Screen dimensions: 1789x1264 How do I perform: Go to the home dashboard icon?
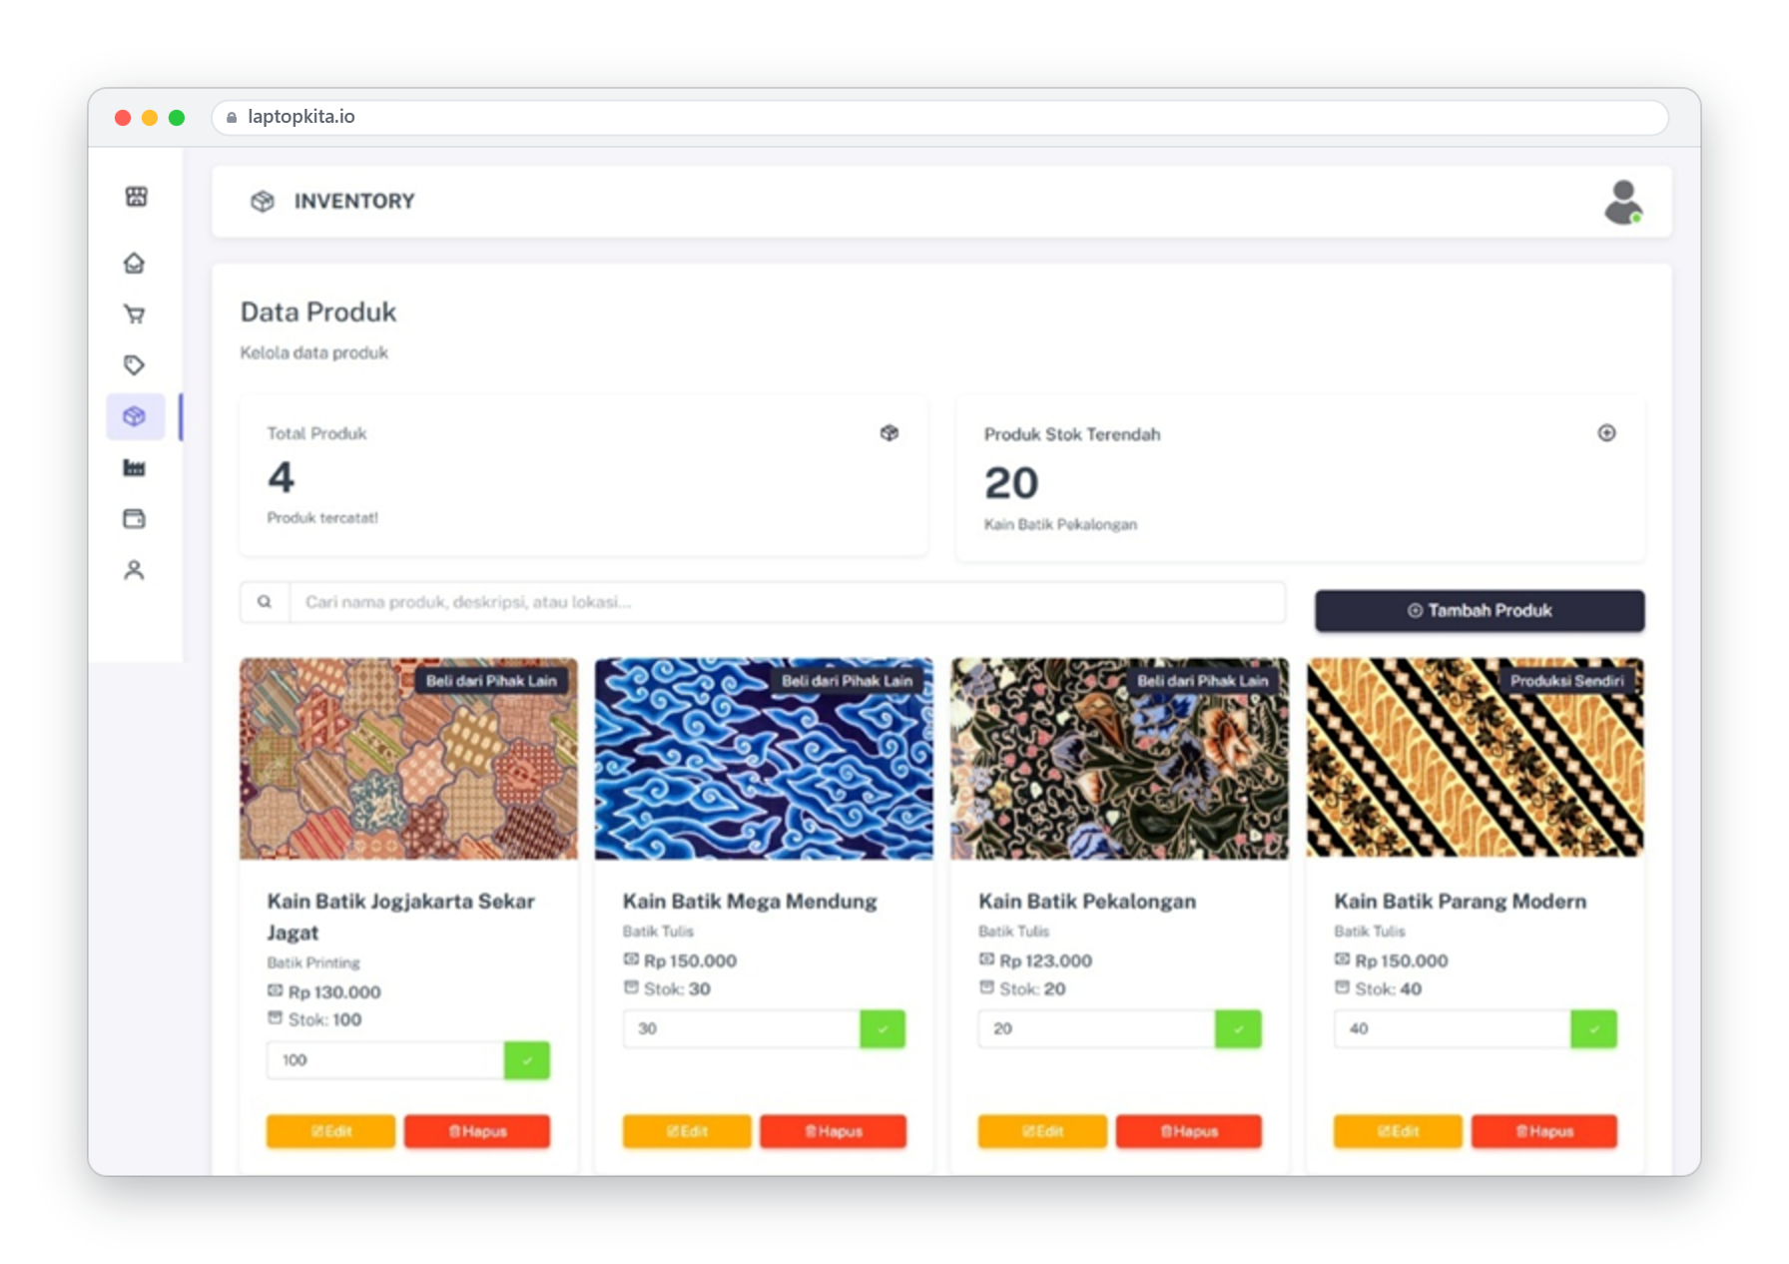134,264
